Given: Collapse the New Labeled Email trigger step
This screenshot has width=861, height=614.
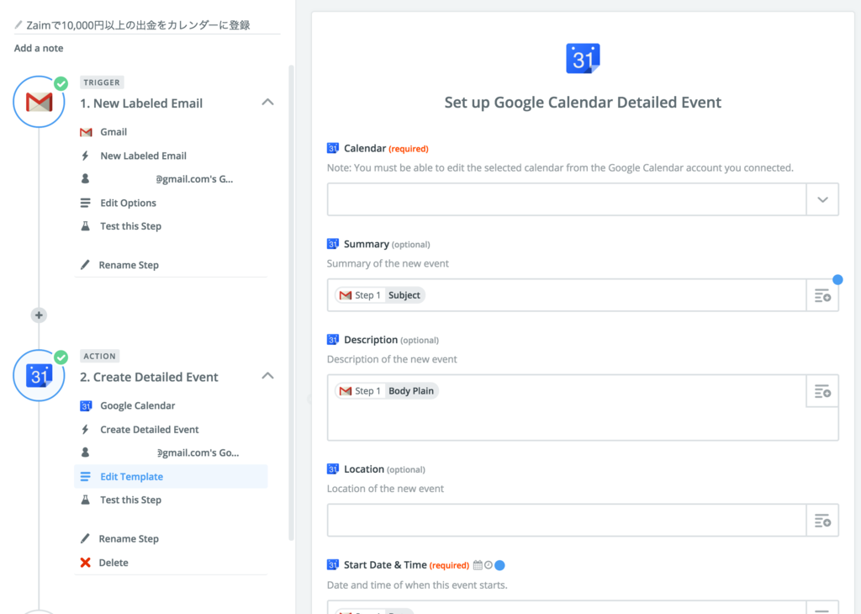Looking at the screenshot, I should coord(267,102).
